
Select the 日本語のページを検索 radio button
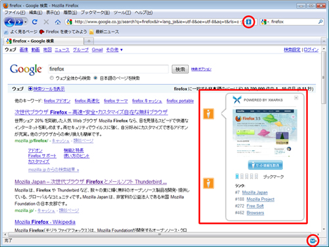coord(95,78)
